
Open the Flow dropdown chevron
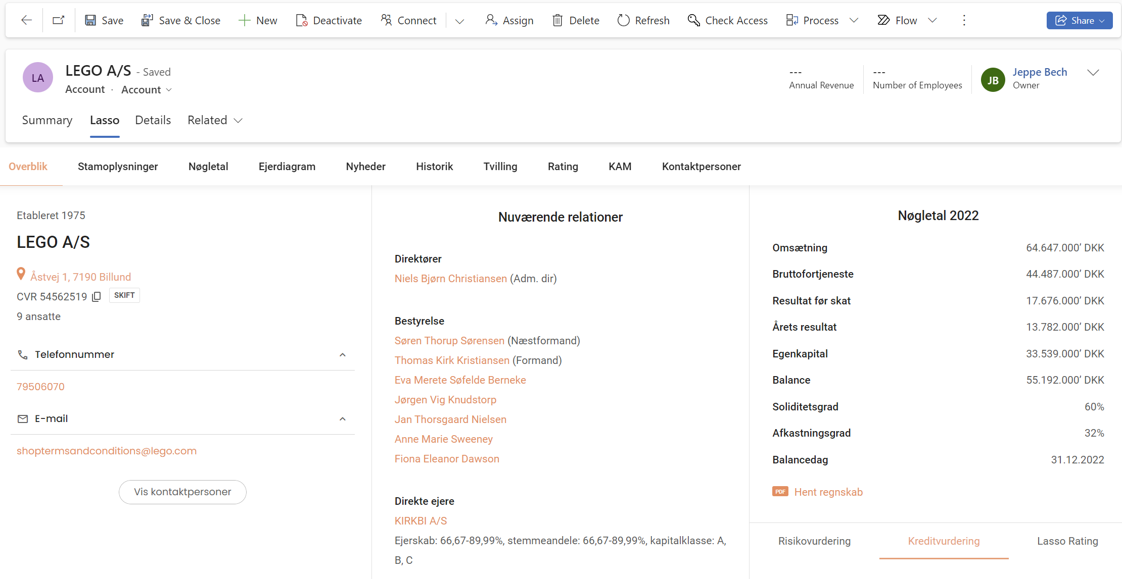[933, 20]
